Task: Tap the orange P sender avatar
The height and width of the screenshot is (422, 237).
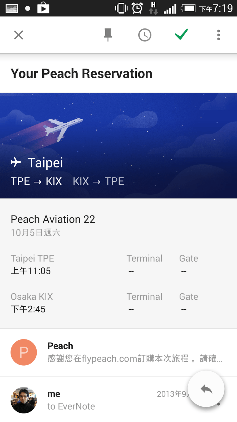Action: (x=24, y=352)
